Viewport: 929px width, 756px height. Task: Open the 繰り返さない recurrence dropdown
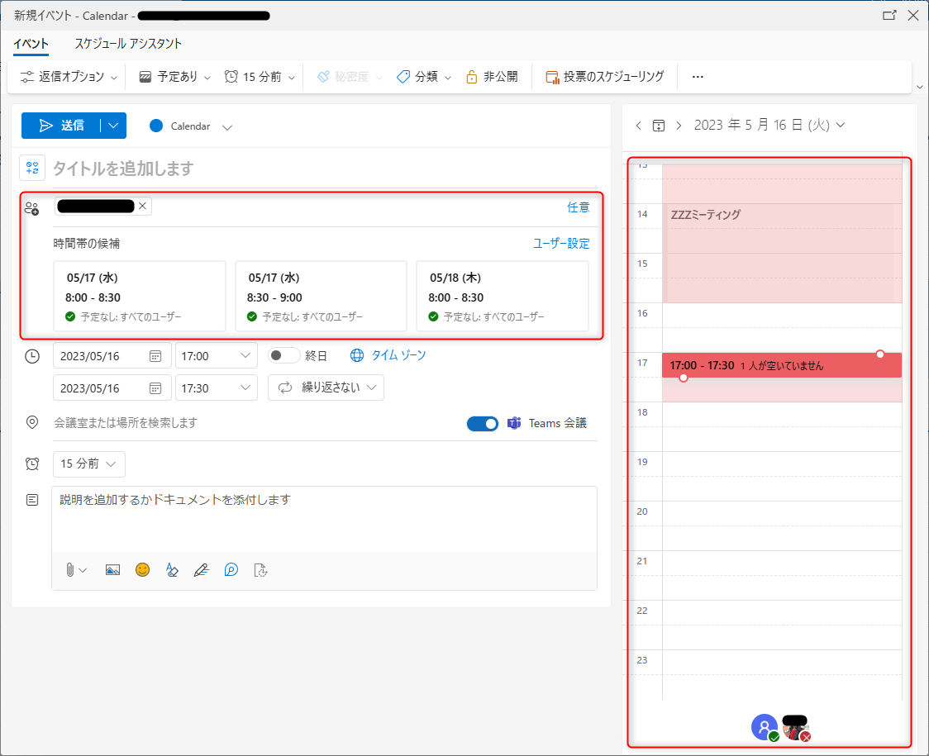pyautogui.click(x=326, y=388)
